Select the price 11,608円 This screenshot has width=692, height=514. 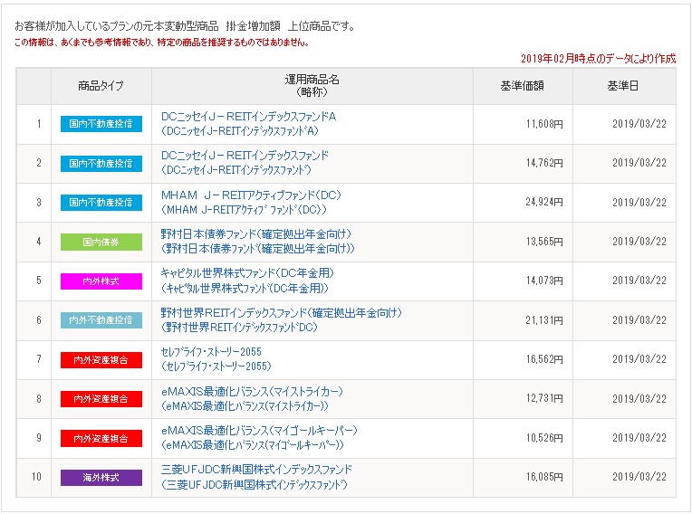point(544,124)
